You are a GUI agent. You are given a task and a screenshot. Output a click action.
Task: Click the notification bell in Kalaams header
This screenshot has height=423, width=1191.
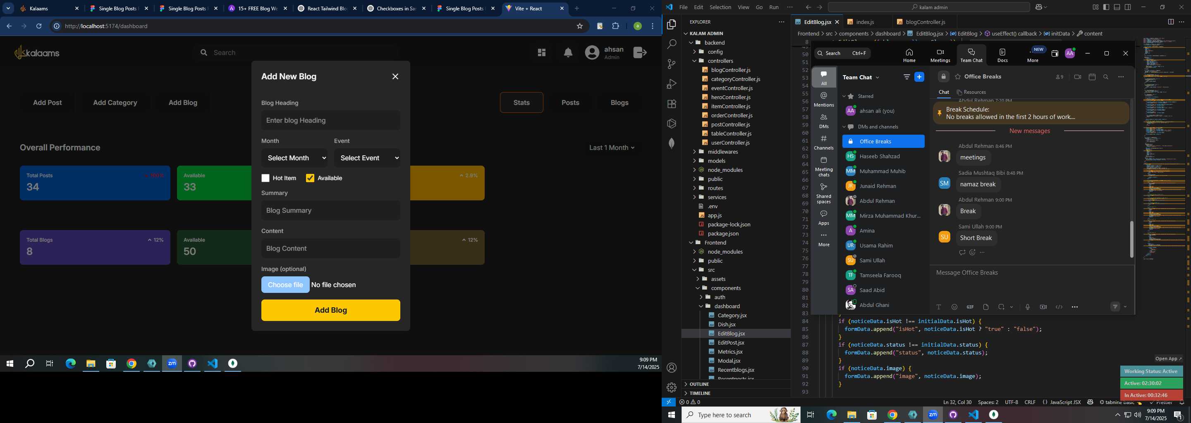[568, 52]
